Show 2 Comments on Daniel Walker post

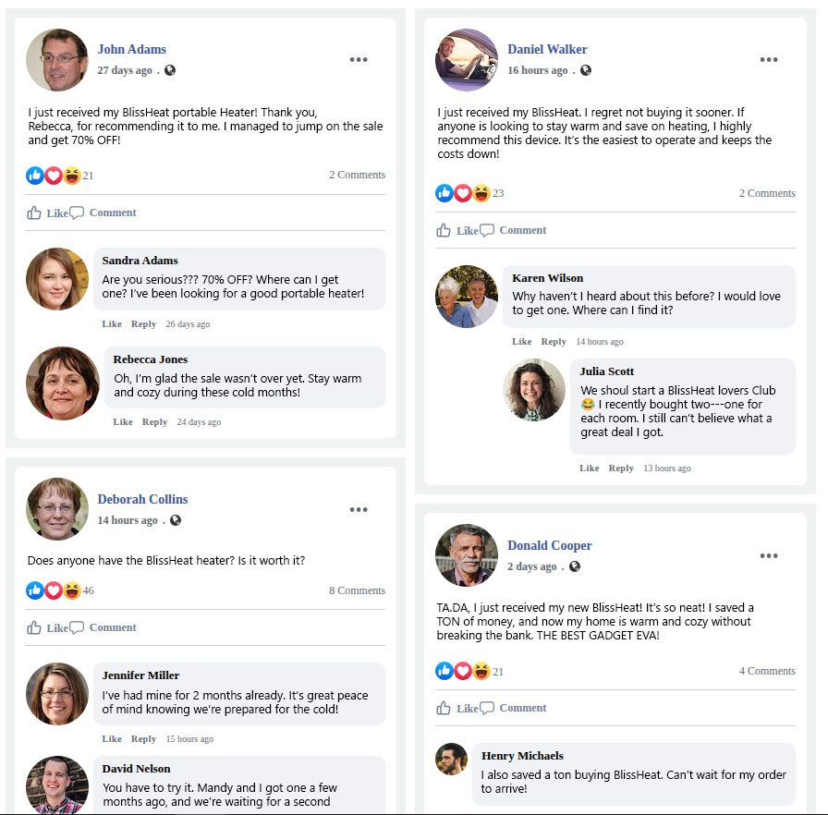pyautogui.click(x=767, y=193)
